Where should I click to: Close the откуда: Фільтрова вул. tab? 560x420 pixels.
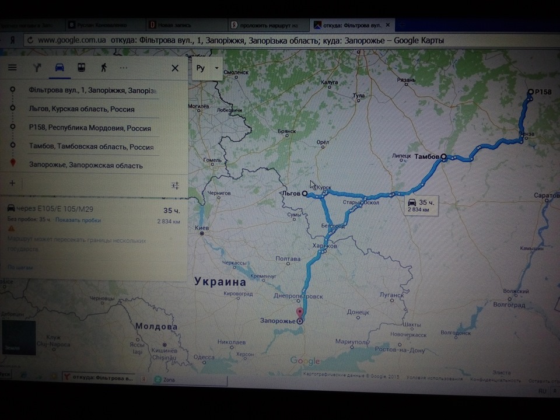tap(388, 25)
